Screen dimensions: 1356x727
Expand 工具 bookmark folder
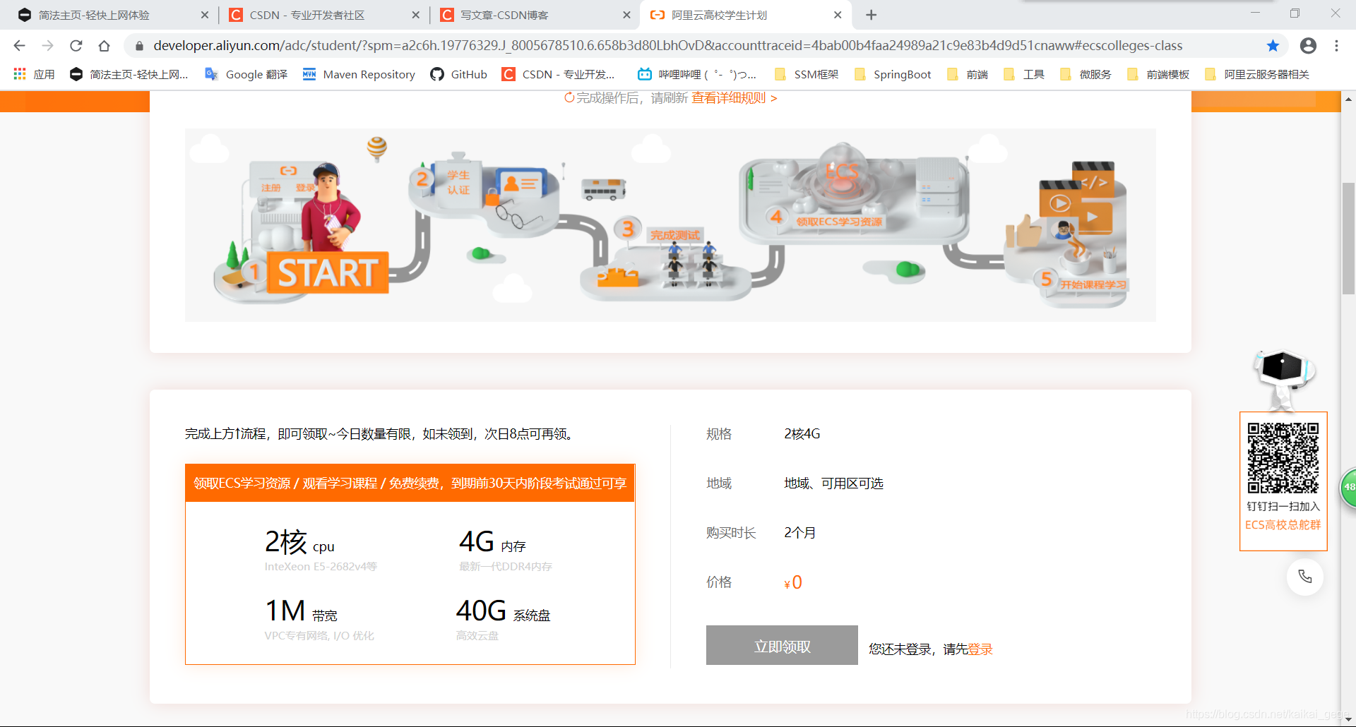[1024, 74]
